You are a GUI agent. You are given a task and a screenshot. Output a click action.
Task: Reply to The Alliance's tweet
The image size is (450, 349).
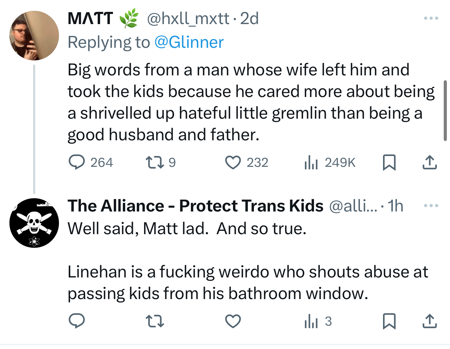pos(76,321)
